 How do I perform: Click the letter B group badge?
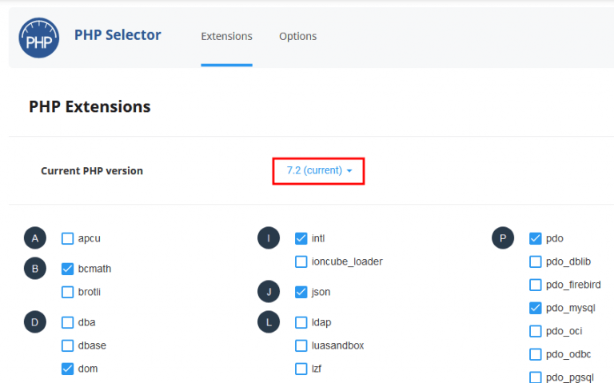click(35, 269)
